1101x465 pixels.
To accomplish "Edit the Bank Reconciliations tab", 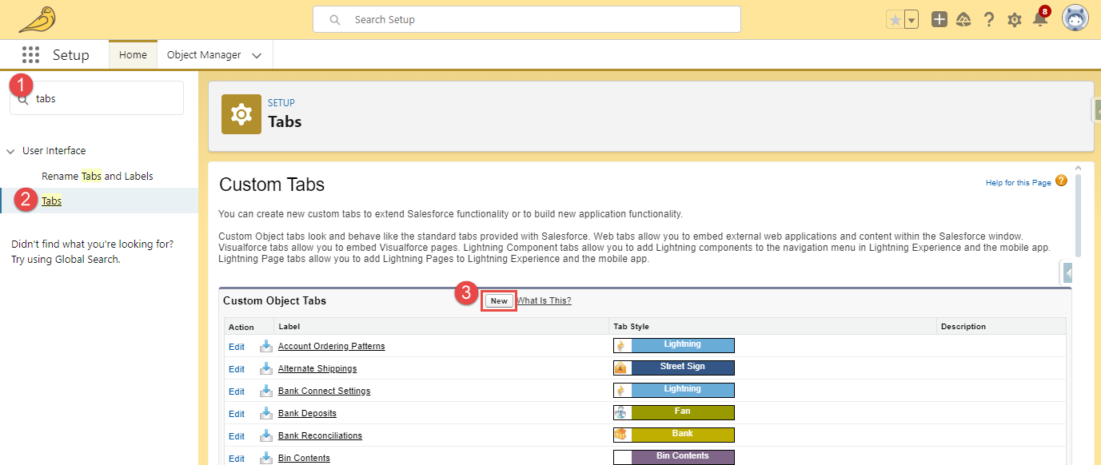I will [x=237, y=436].
